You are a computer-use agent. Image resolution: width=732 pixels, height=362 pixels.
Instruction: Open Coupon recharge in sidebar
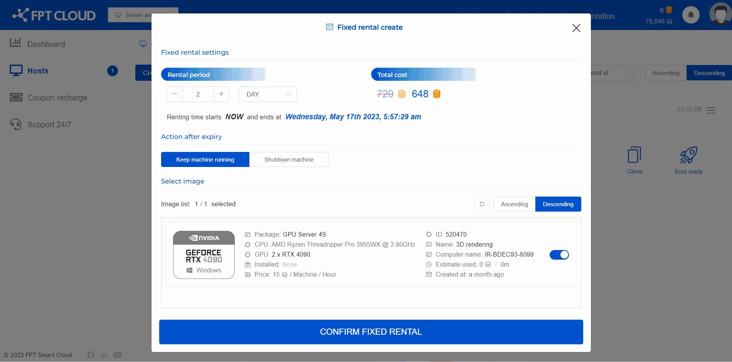[57, 98]
